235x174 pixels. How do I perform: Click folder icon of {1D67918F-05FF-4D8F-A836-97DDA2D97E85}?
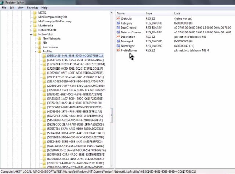tap(44, 73)
